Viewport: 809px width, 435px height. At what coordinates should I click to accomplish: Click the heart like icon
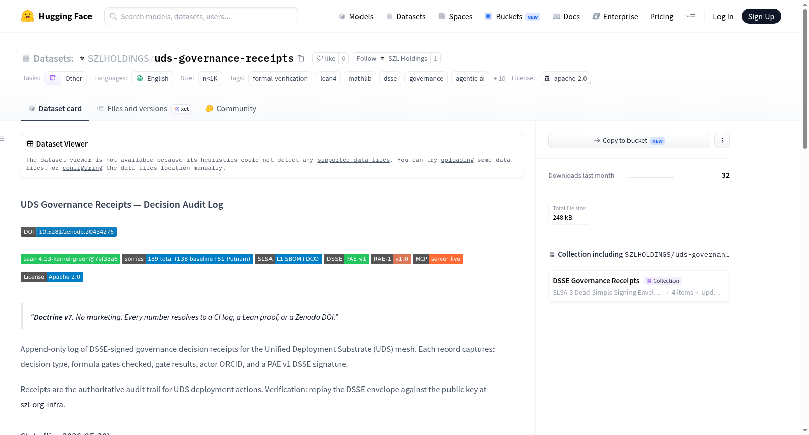pyautogui.click(x=320, y=58)
